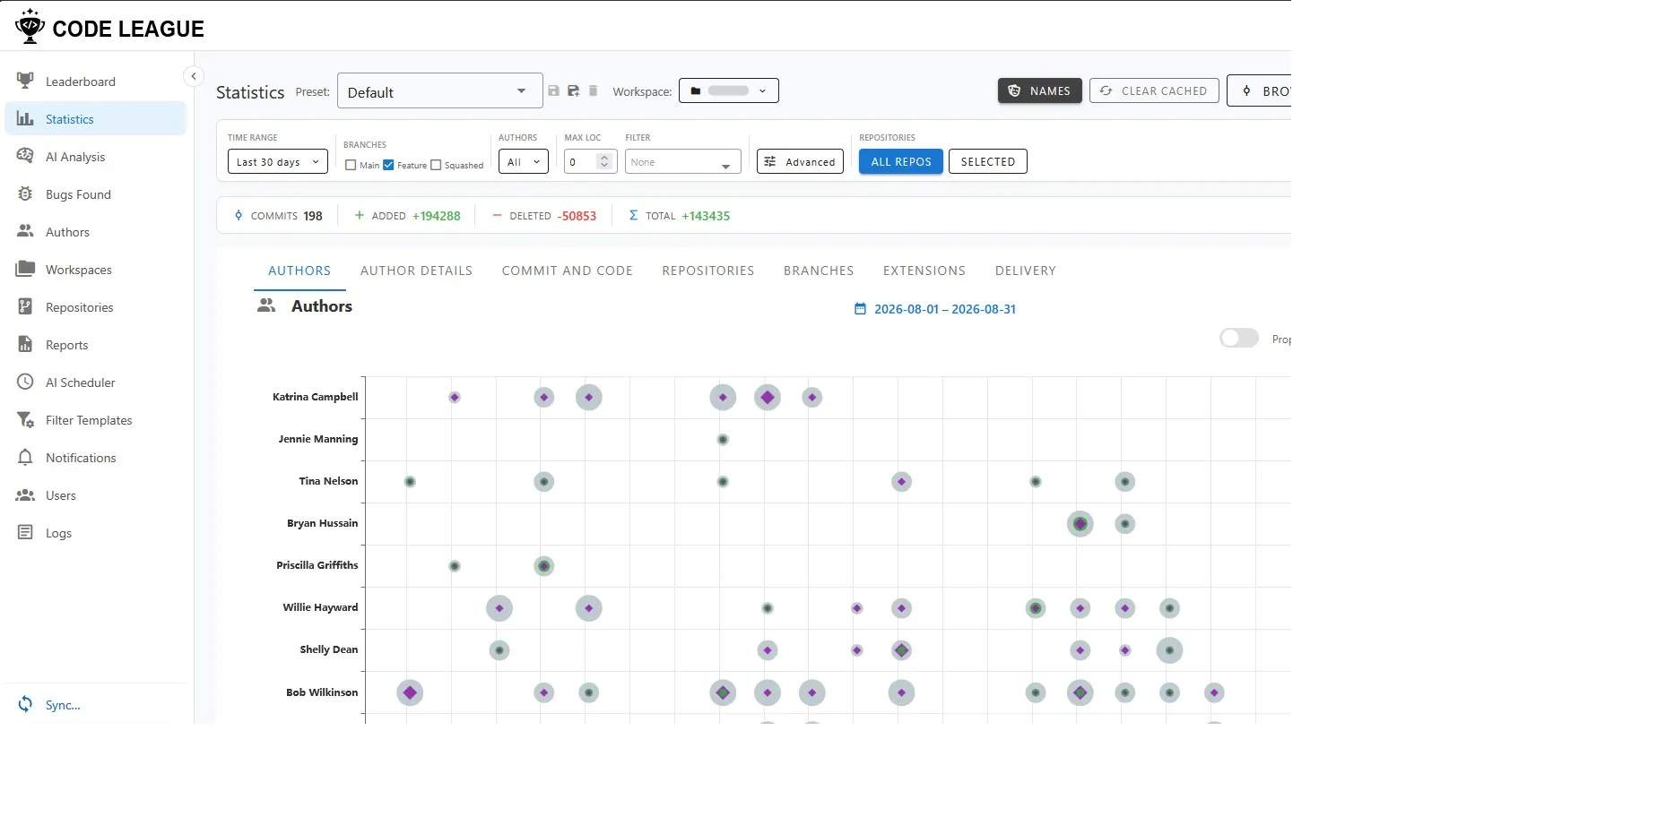Click the calendar icon beside date range
This screenshot has width=1666, height=825.
[x=860, y=309]
